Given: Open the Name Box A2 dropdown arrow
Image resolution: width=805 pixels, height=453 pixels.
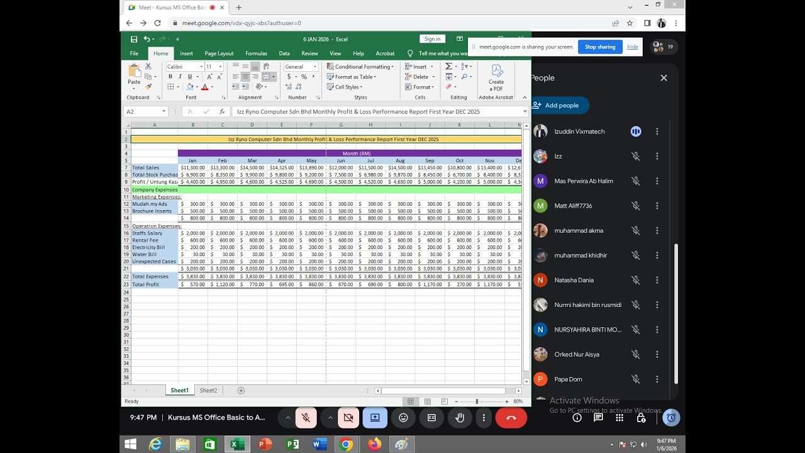Looking at the screenshot, I should 164,111.
